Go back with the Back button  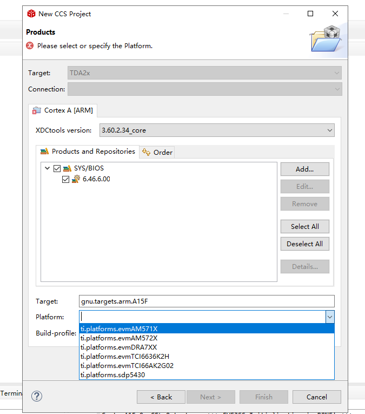tap(161, 397)
